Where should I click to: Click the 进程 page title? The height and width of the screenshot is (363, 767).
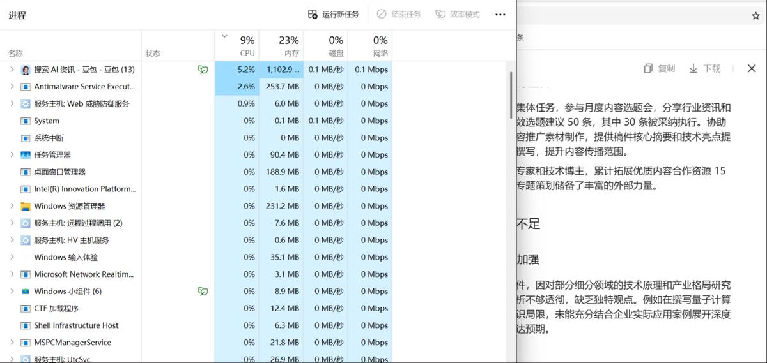tap(17, 15)
